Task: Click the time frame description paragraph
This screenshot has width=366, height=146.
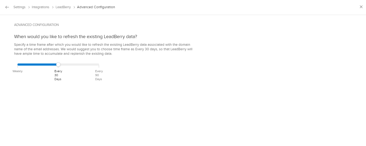Action: [103, 49]
